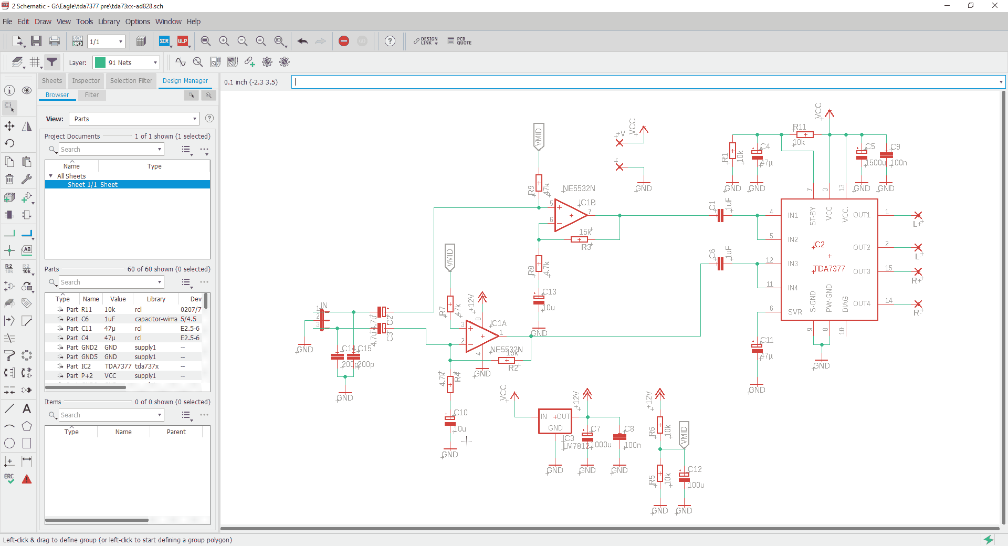Toggle the eye Show tool
1008x546 pixels.
tap(26, 90)
